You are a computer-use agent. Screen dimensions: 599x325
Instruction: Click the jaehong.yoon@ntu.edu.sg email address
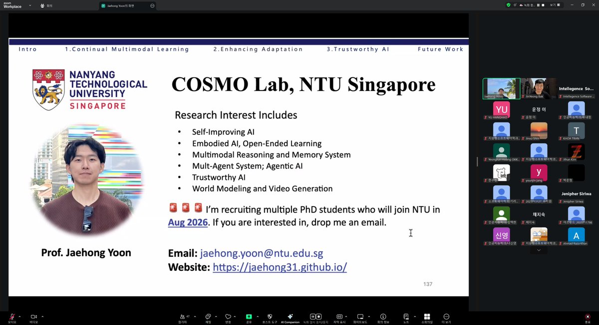(x=262, y=253)
